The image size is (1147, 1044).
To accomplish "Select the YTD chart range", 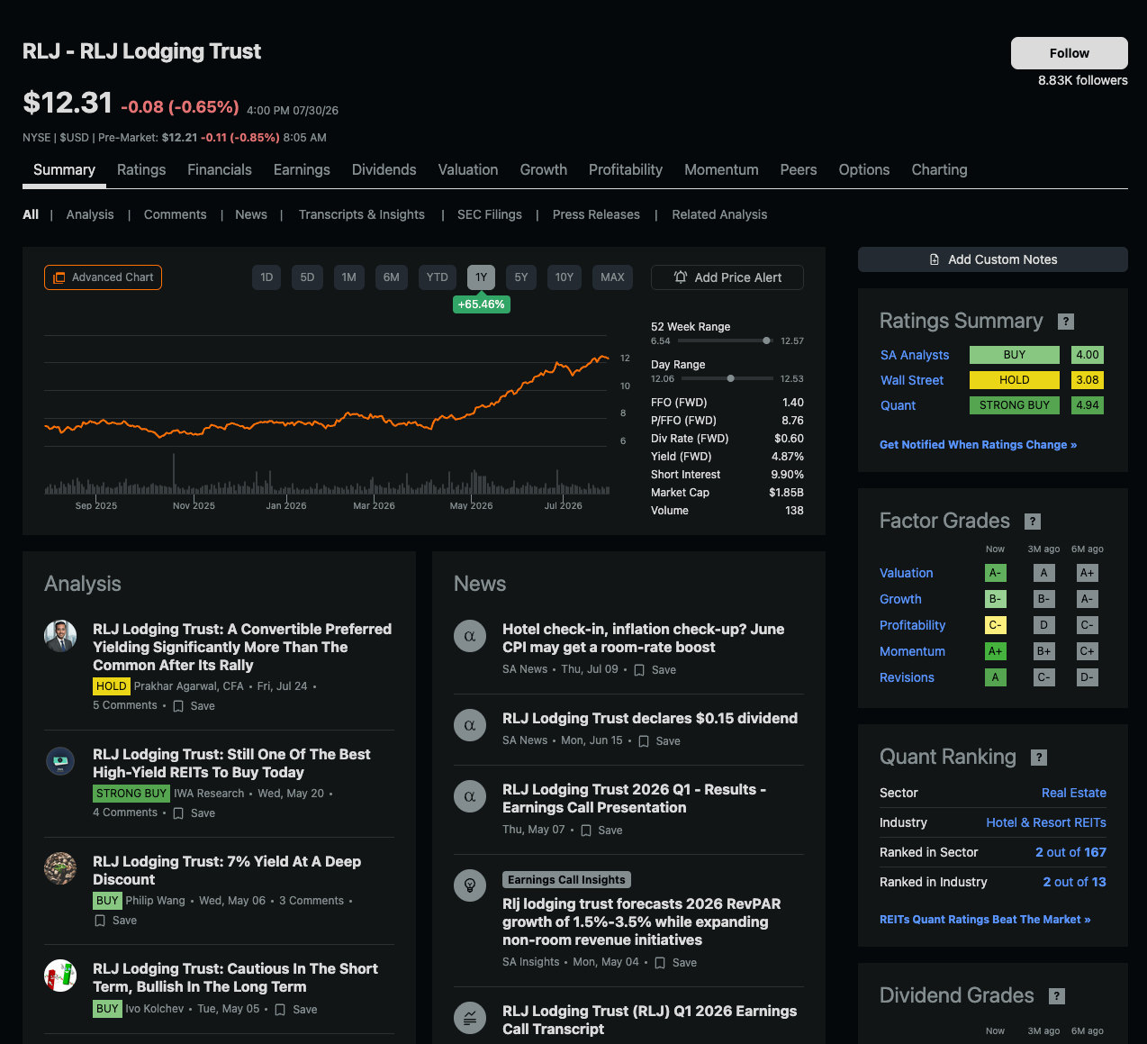I will 438,277.
